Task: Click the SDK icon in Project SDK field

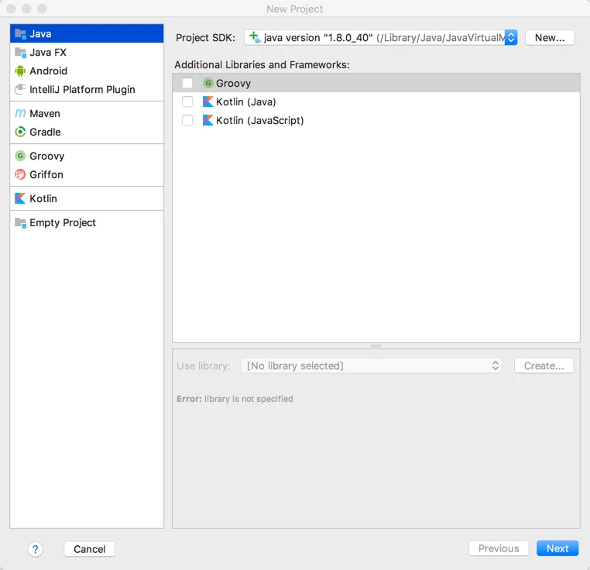Action: [x=255, y=38]
